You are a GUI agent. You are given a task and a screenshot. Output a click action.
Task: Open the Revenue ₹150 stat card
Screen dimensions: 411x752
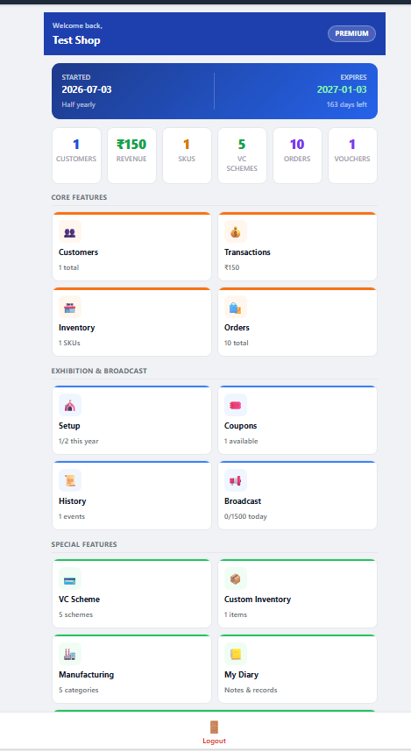[131, 155]
